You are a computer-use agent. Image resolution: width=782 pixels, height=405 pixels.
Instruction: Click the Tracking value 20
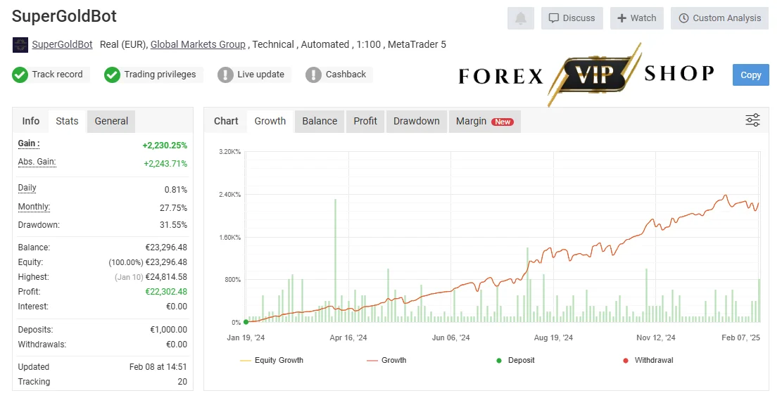[x=182, y=382]
